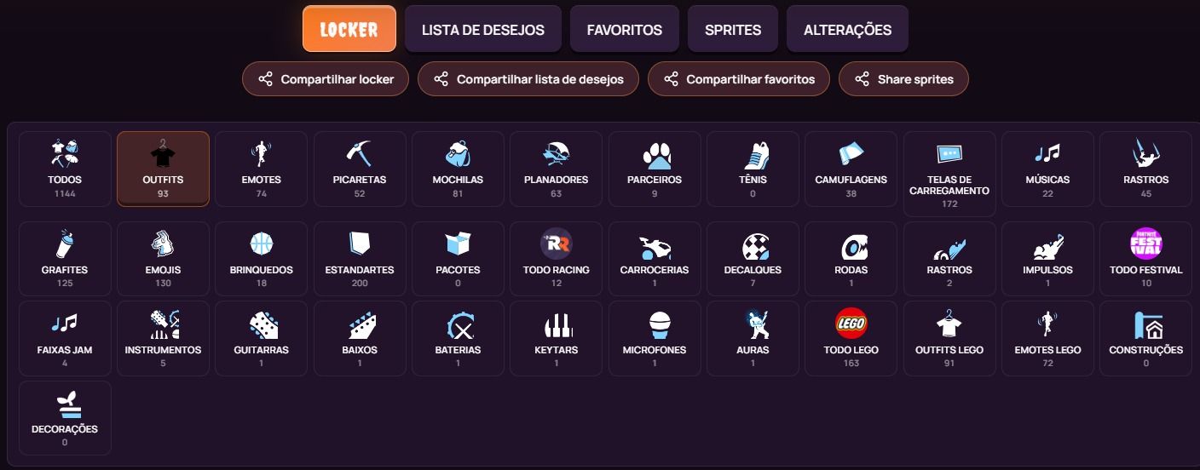Switch to the LOCKER tab
This screenshot has height=470, width=1200.
tap(349, 30)
